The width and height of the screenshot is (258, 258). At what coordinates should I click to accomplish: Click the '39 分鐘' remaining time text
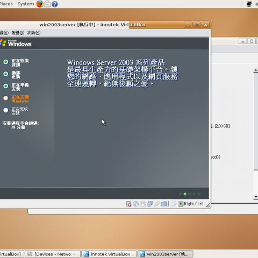pos(18,127)
